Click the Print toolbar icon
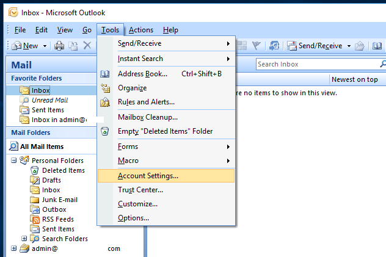The image size is (386, 257). coord(59,46)
